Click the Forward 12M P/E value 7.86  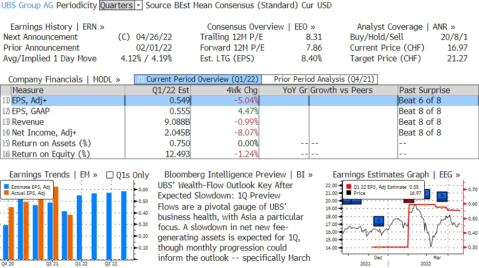(314, 48)
